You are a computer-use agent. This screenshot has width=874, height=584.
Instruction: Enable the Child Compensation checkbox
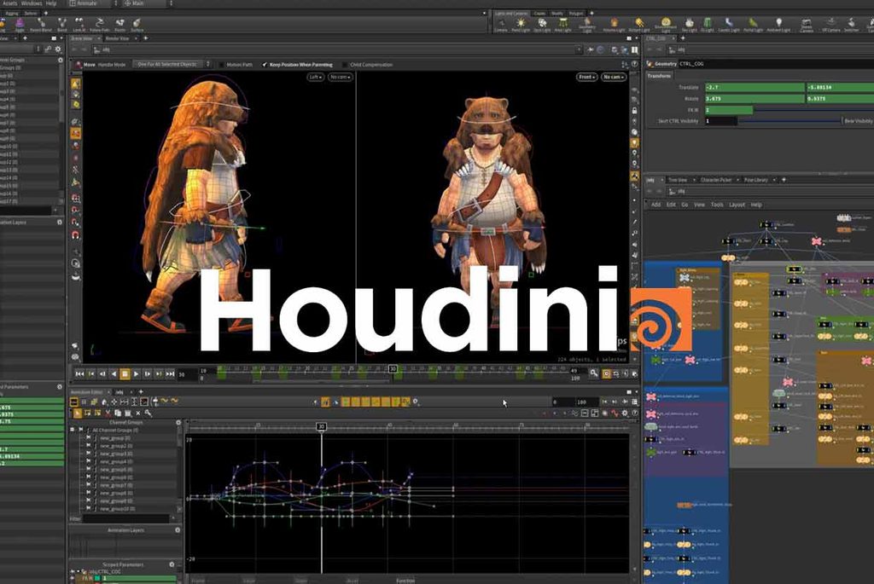point(345,65)
